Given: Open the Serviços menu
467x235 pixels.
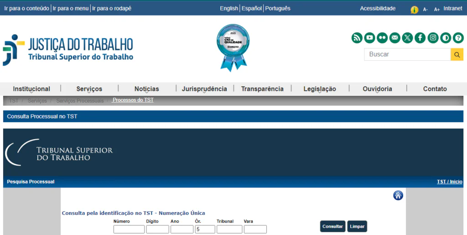Looking at the screenshot, I should [x=89, y=89].
